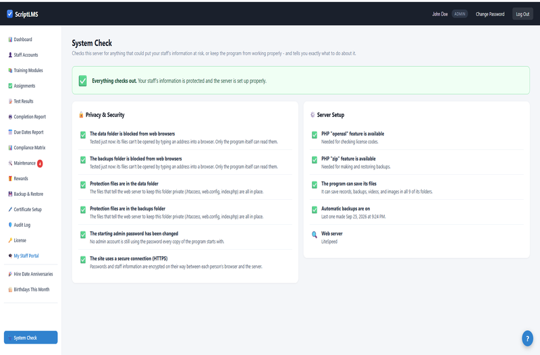Select the System Check sidebar button
The height and width of the screenshot is (355, 540).
pyautogui.click(x=30, y=337)
